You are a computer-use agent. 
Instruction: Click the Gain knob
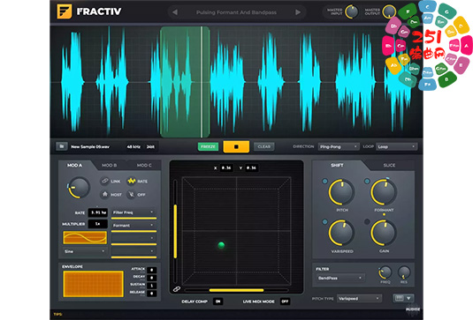(x=384, y=233)
